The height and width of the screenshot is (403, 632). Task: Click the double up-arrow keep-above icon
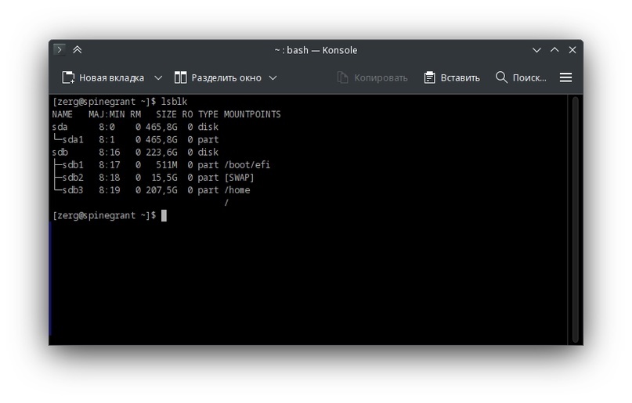(77, 50)
